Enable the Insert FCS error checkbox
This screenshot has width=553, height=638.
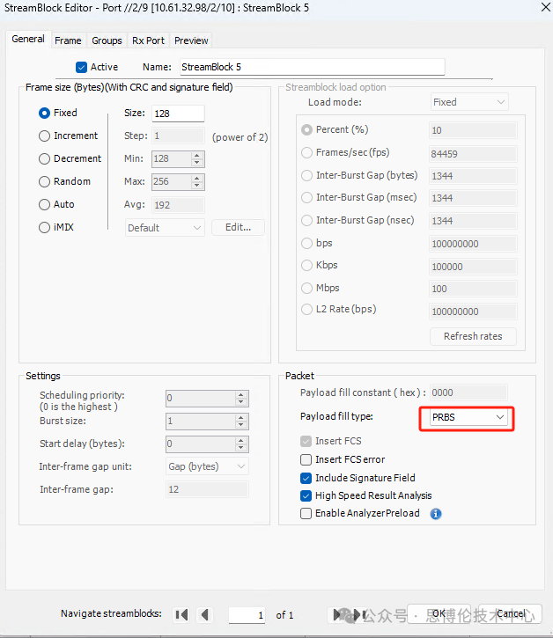click(x=306, y=459)
